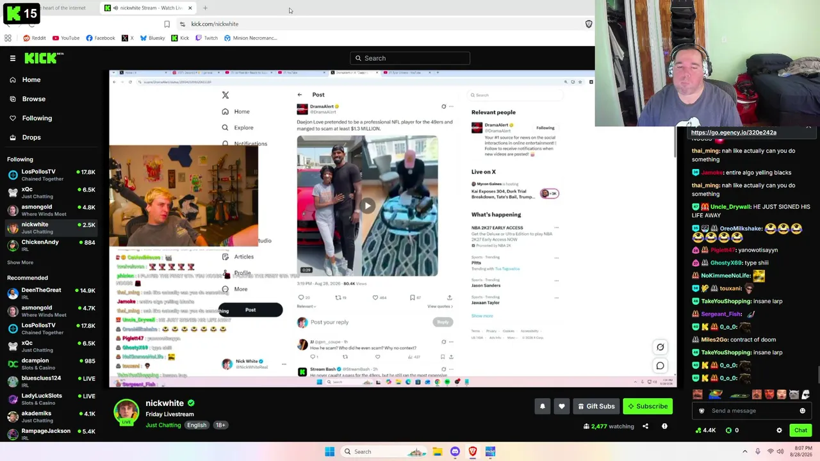Open the YouTube bookmark
Image resolution: width=820 pixels, height=461 pixels.
click(66, 38)
